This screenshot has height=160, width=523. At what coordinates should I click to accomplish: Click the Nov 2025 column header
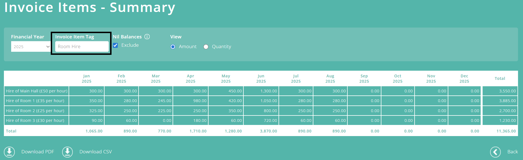coord(431,78)
